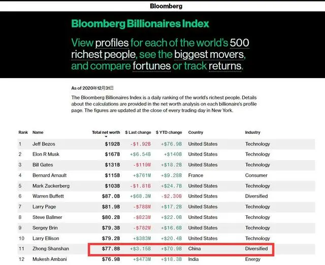Click the Rank column header
The image size is (325, 265).
click(x=23, y=132)
